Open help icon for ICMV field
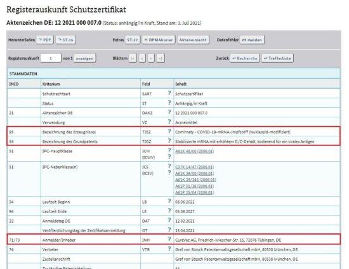The width and height of the screenshot is (349, 269). (x=169, y=157)
